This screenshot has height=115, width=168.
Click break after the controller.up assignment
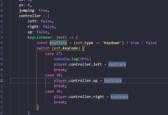click(x=59, y=86)
